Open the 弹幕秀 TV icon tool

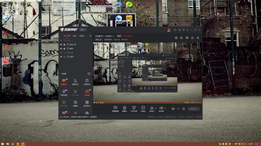(x=75, y=103)
